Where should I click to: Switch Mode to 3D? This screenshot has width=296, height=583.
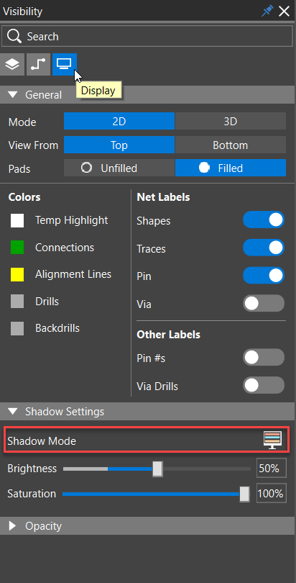[231, 121]
